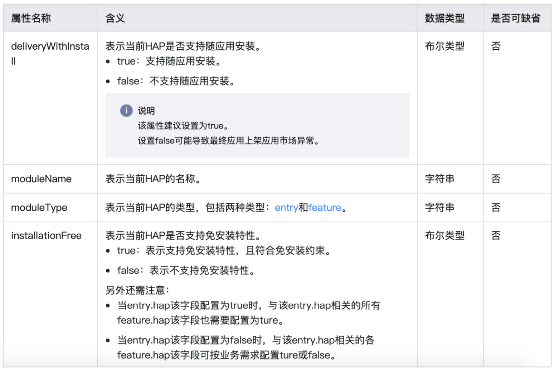559x370 pixels.
Task: Click 否 in the deliveryWithInstall row
Action: tap(496, 46)
